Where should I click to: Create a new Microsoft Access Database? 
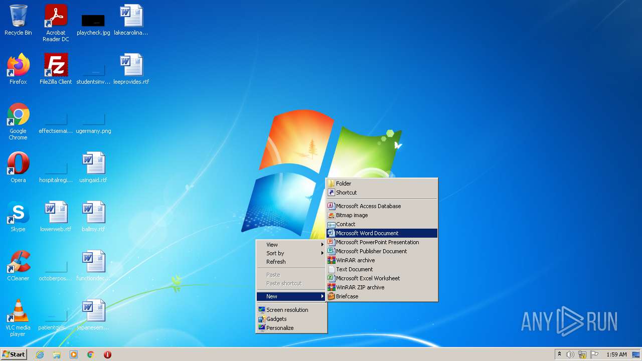(x=382, y=206)
